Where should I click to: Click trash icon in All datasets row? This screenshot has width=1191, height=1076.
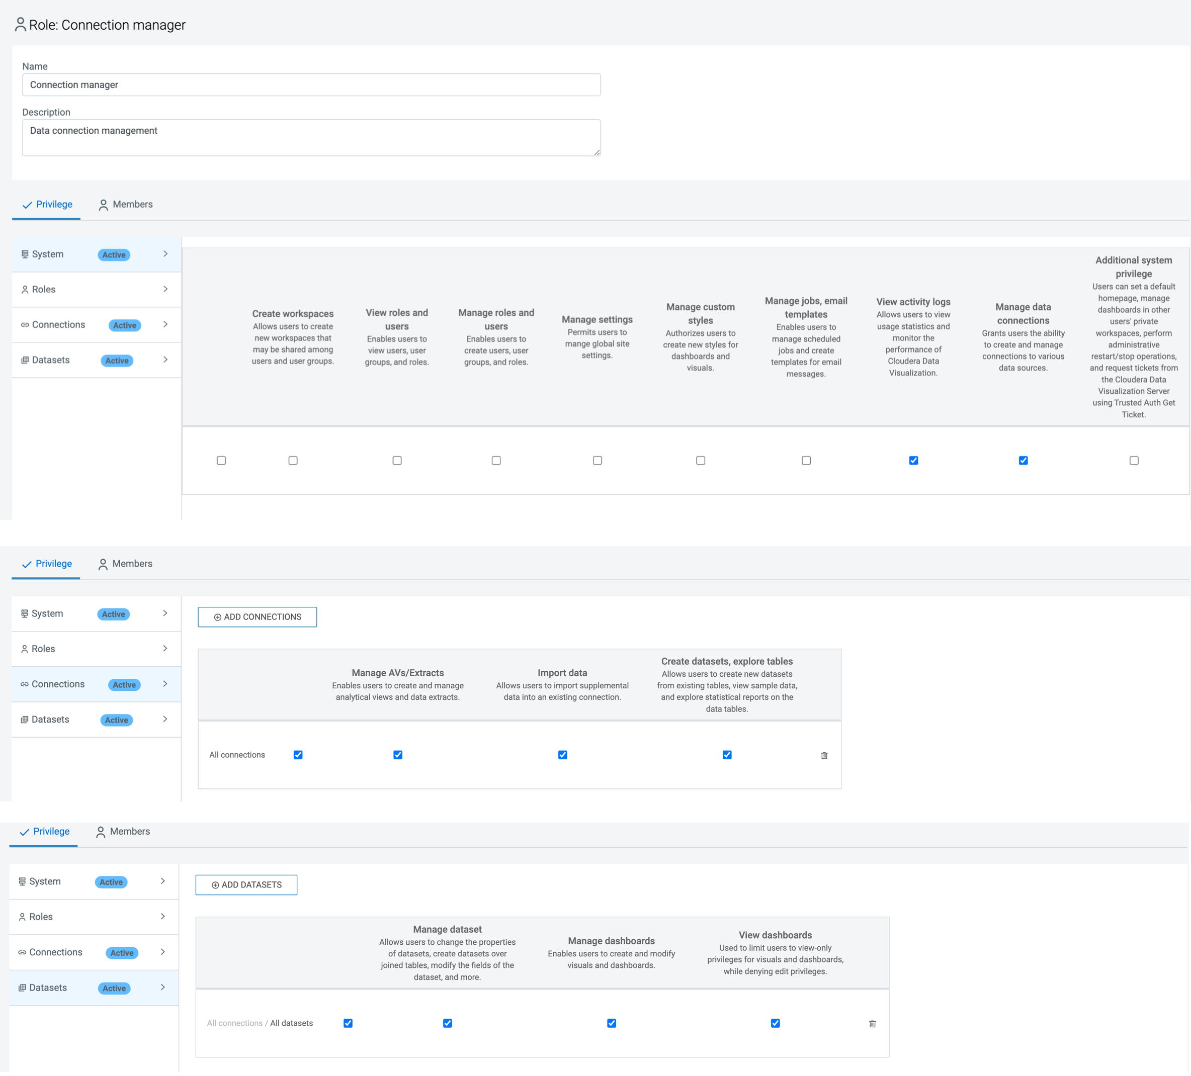pos(873,1023)
